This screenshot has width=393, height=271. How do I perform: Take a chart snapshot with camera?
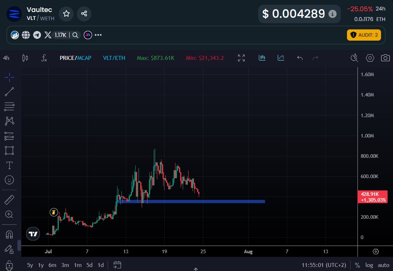click(x=385, y=58)
